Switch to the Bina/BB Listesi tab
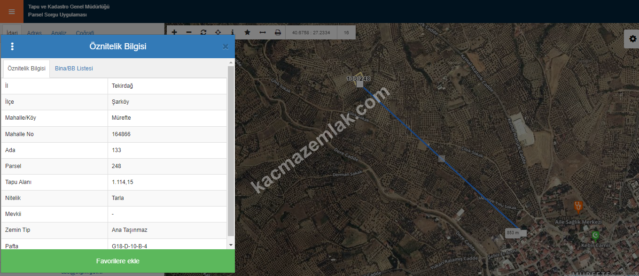 (74, 69)
